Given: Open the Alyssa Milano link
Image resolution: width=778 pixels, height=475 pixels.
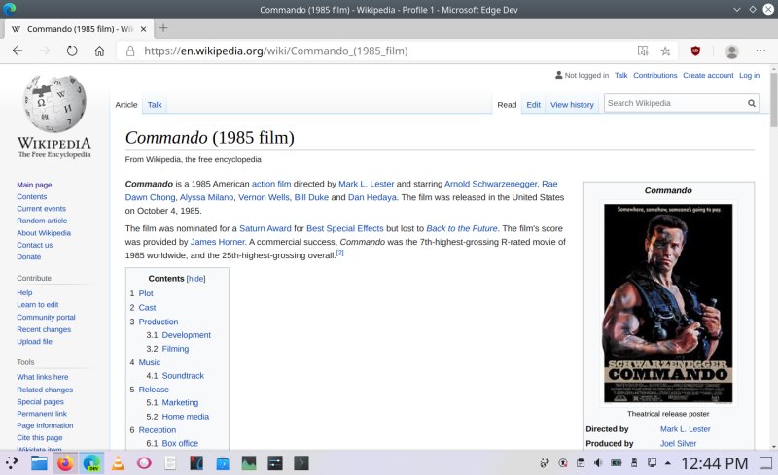Looking at the screenshot, I should [x=206, y=197].
